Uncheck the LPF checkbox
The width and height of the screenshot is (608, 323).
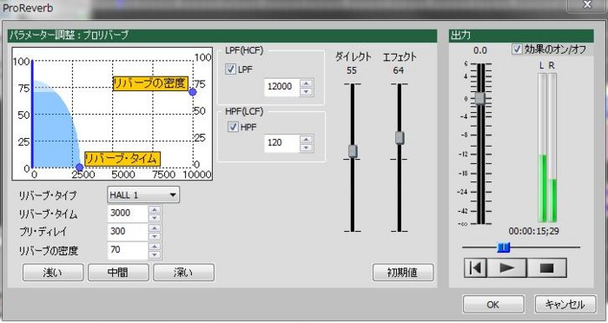point(231,69)
